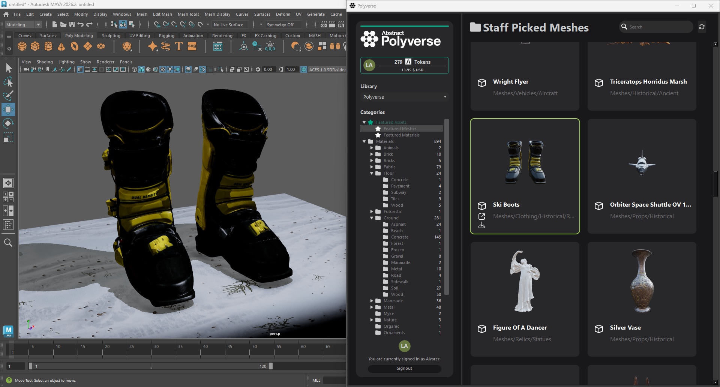The height and width of the screenshot is (387, 720).
Task: Click the categories tree vertical scrollbar
Action: (446, 207)
